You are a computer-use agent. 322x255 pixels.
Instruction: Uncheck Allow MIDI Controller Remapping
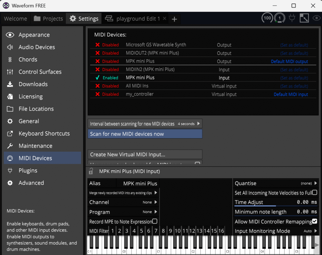314,221
